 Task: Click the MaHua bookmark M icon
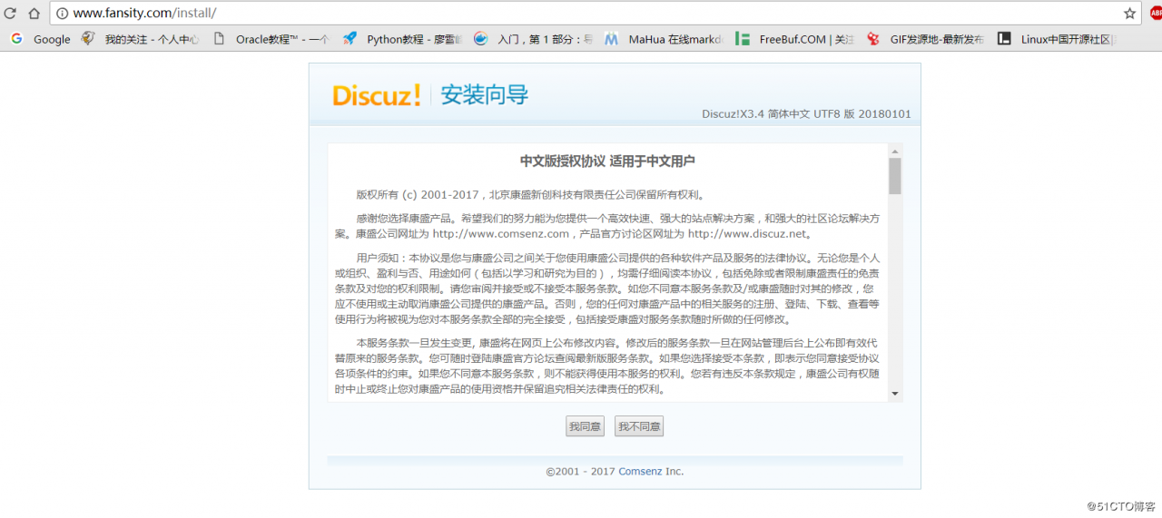612,39
